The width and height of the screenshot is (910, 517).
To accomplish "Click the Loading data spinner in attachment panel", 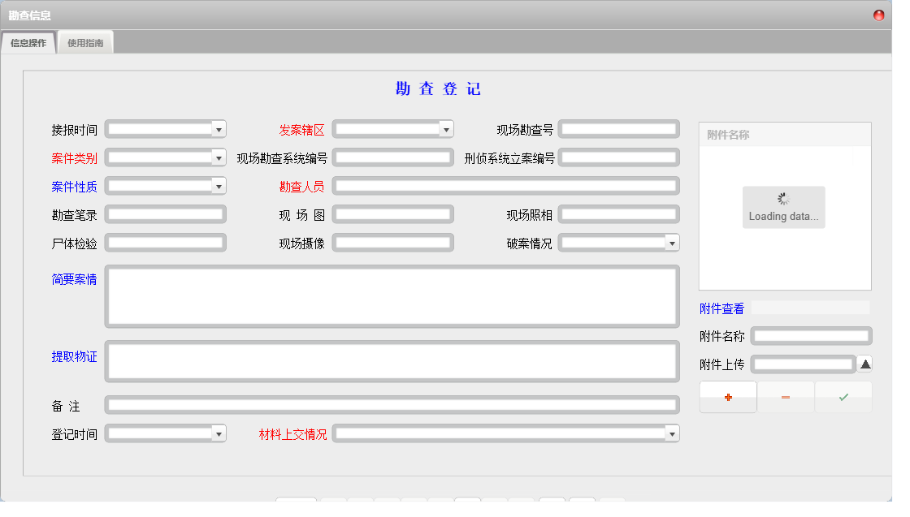I will (782, 207).
